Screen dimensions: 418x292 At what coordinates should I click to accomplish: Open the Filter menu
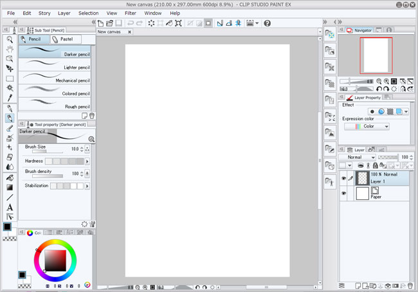coord(130,13)
